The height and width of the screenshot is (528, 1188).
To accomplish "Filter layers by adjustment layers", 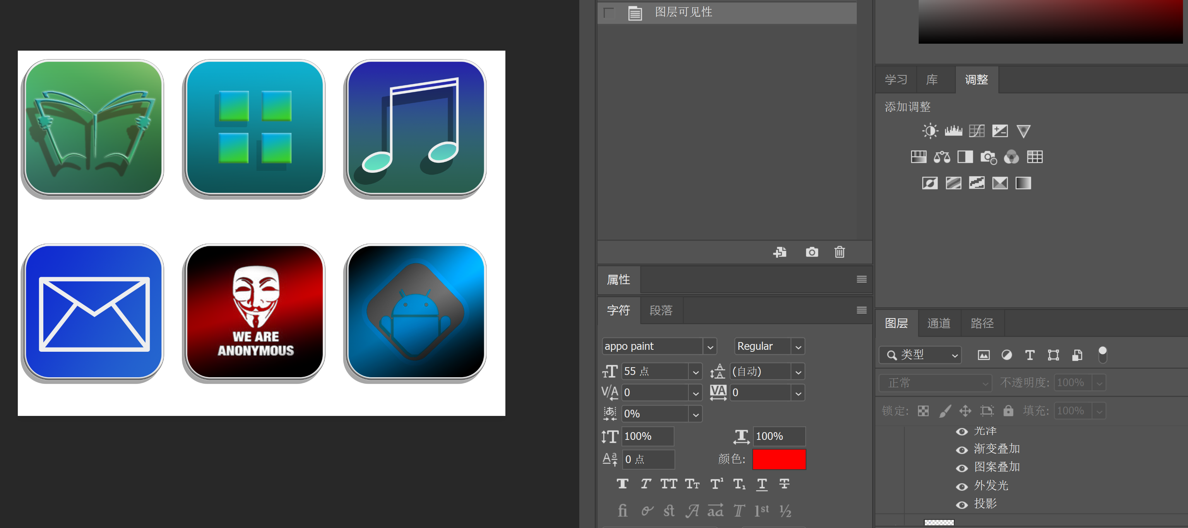I will tap(1007, 355).
